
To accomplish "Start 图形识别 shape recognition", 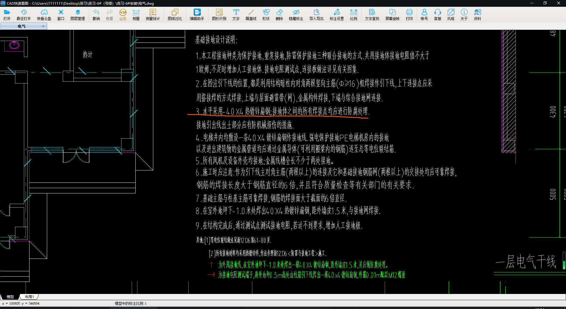I will coord(219,14).
